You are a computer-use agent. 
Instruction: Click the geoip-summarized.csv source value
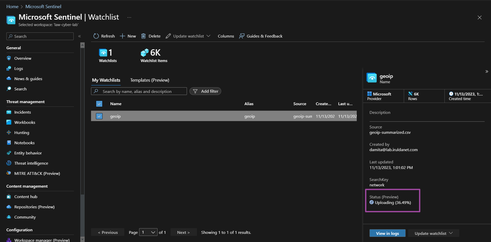pos(390,132)
